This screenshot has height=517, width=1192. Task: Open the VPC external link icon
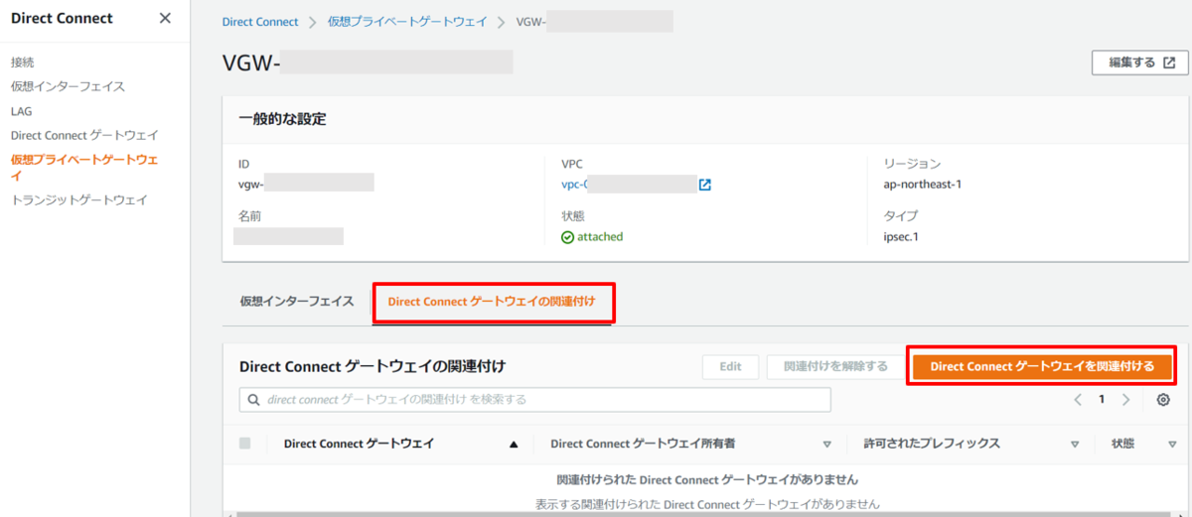point(704,185)
